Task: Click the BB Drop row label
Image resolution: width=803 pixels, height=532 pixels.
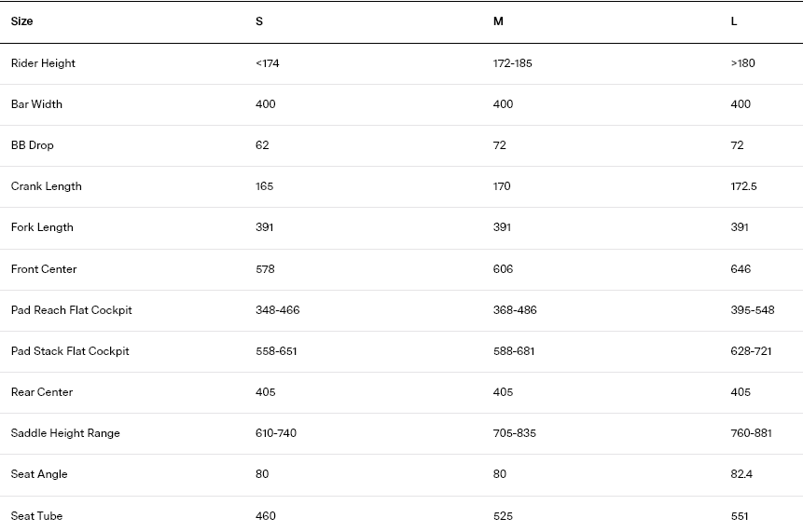Action: coord(33,145)
